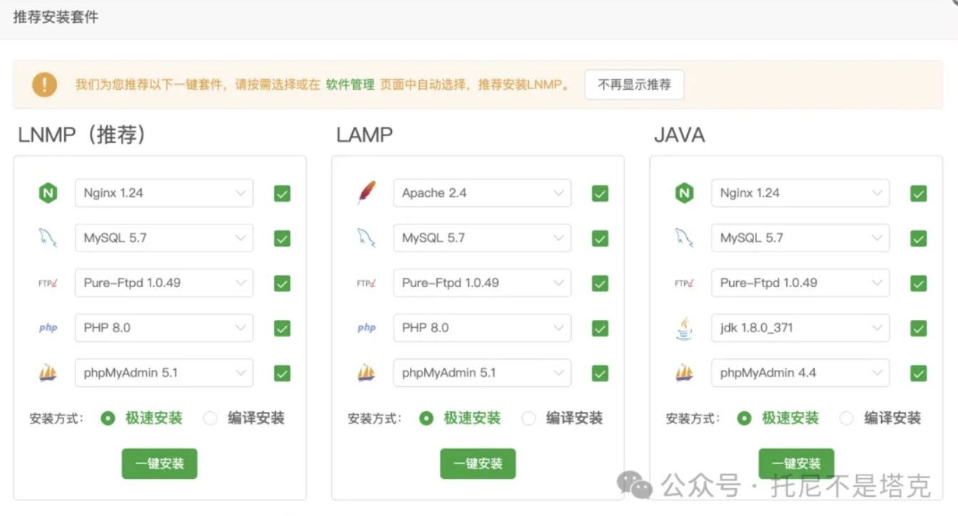
Task: Click the phpMyAdmin sailboat icon in LNMP
Action: point(48,373)
